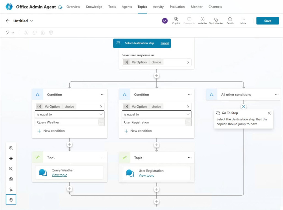Click the paste clipboard icon
283x210 pixels.
(43, 33)
